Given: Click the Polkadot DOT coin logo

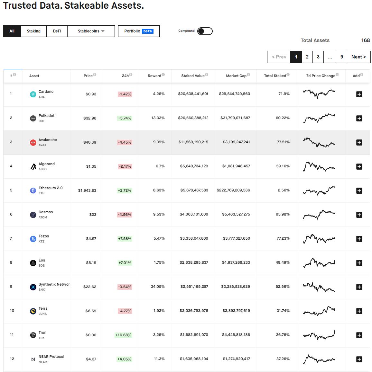Looking at the screenshot, I should pos(33,118).
